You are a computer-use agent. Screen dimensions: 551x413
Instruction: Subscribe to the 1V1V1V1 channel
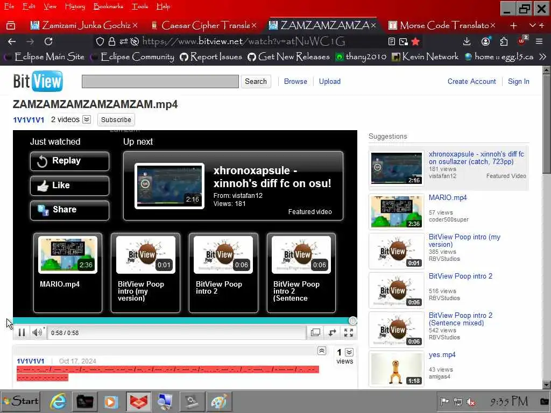coord(116,120)
